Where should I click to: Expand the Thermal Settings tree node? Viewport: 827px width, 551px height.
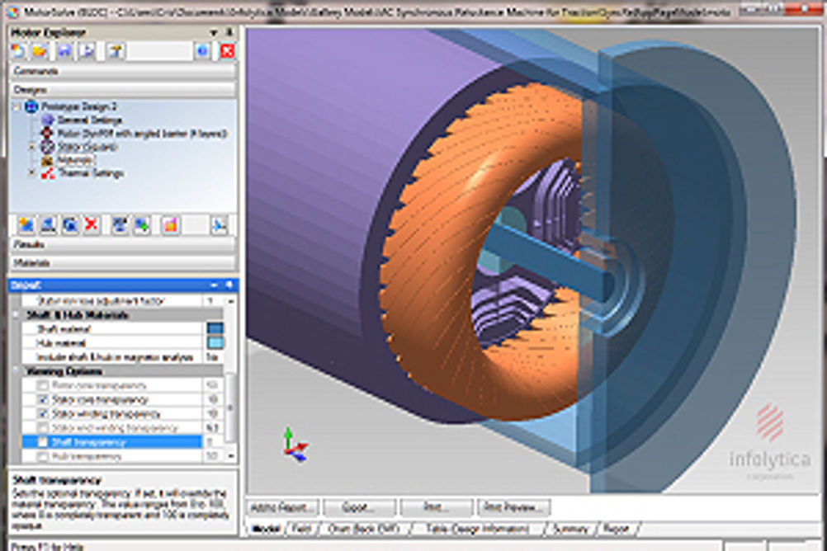click(32, 173)
